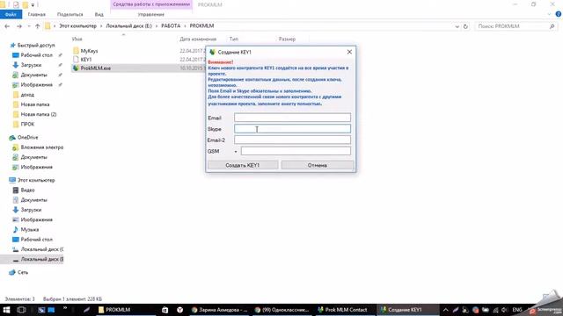Open the Windows Start menu
The image size is (563, 316).
tap(6, 310)
